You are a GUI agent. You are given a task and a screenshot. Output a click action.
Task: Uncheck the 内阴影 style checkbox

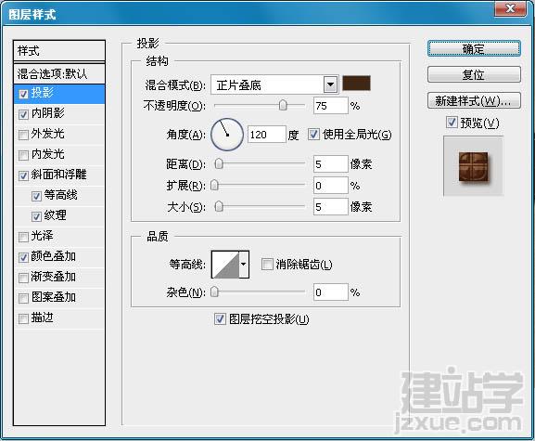pyautogui.click(x=23, y=114)
